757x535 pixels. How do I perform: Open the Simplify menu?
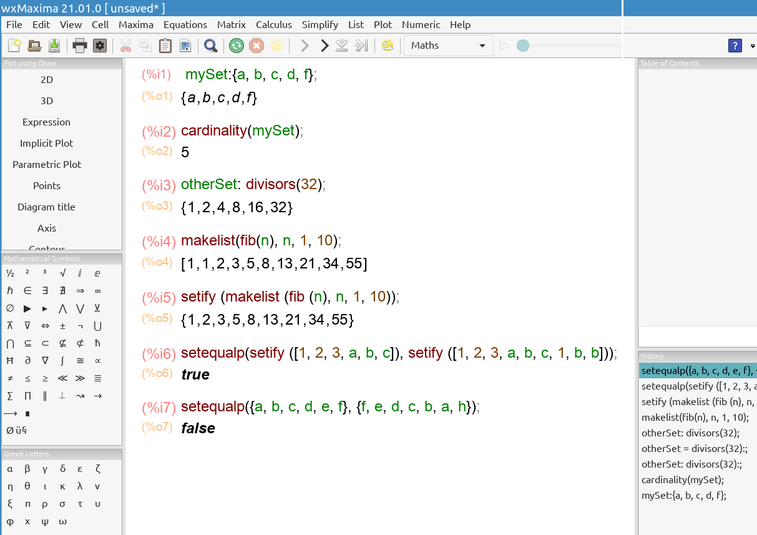point(320,24)
